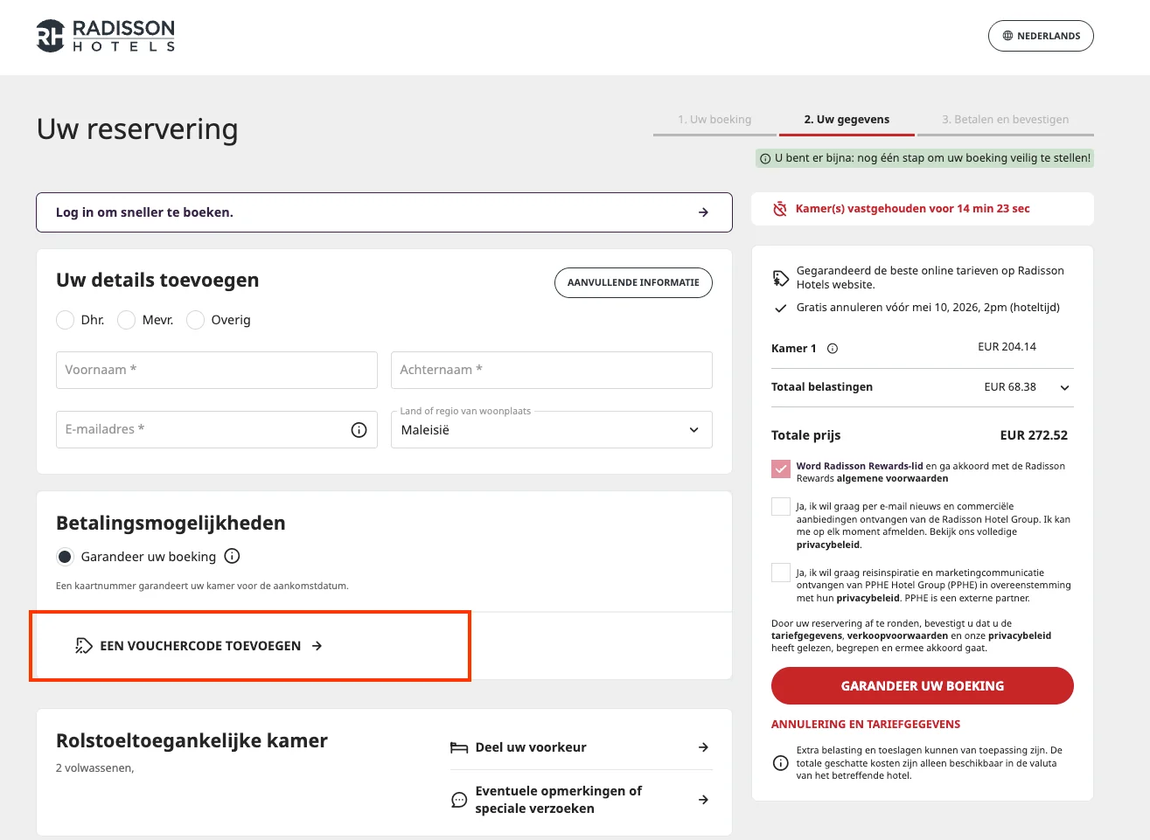Image resolution: width=1150 pixels, height=840 pixels.
Task: Uncheck Word Radisson Rewards-lid checkbox
Action: tap(781, 469)
